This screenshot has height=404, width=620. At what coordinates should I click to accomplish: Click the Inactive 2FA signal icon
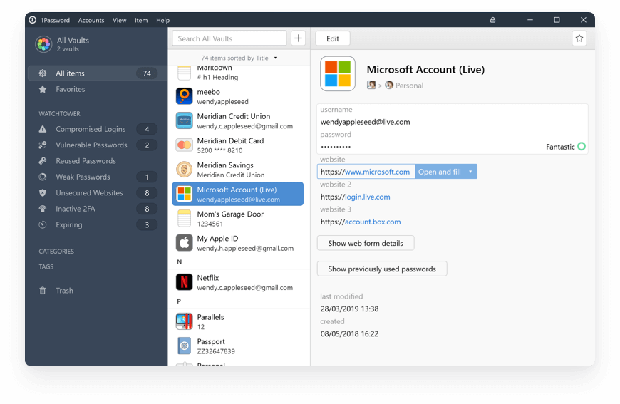[x=43, y=209]
